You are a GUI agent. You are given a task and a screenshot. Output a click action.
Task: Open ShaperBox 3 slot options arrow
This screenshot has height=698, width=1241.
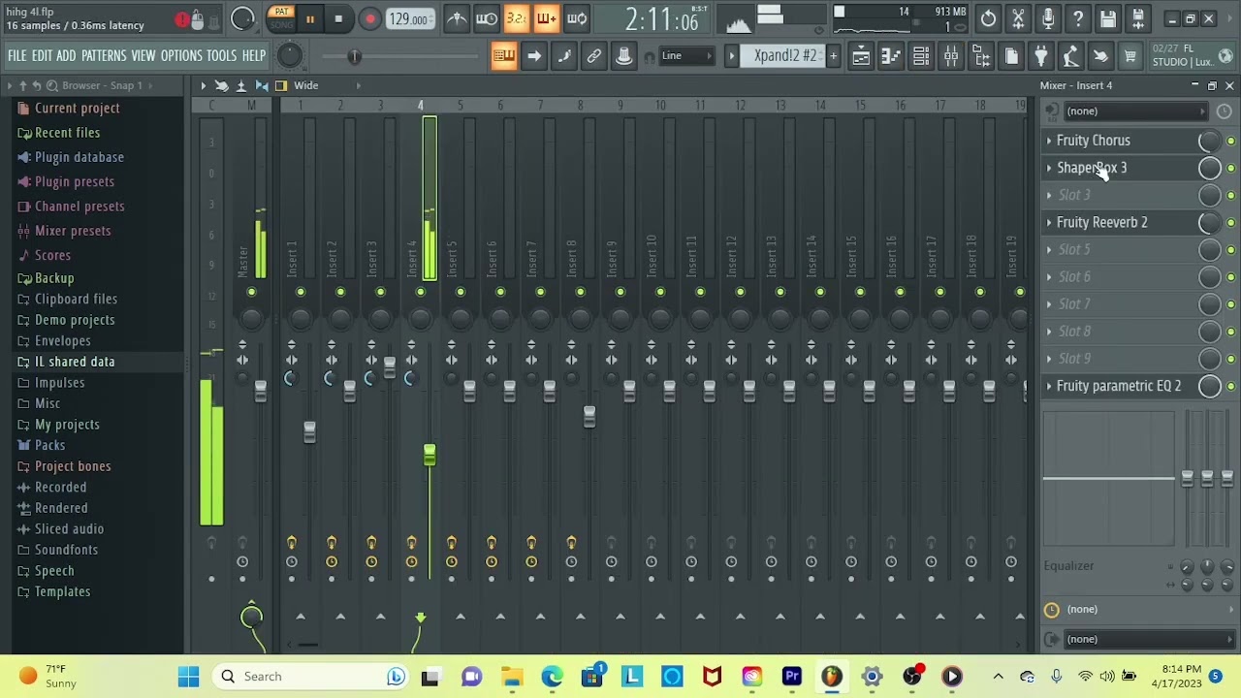point(1049,168)
